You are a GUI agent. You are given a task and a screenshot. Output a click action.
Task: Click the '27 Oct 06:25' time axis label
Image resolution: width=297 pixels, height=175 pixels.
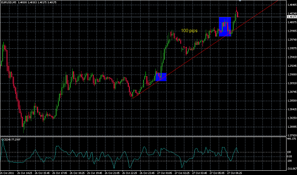click(234, 173)
